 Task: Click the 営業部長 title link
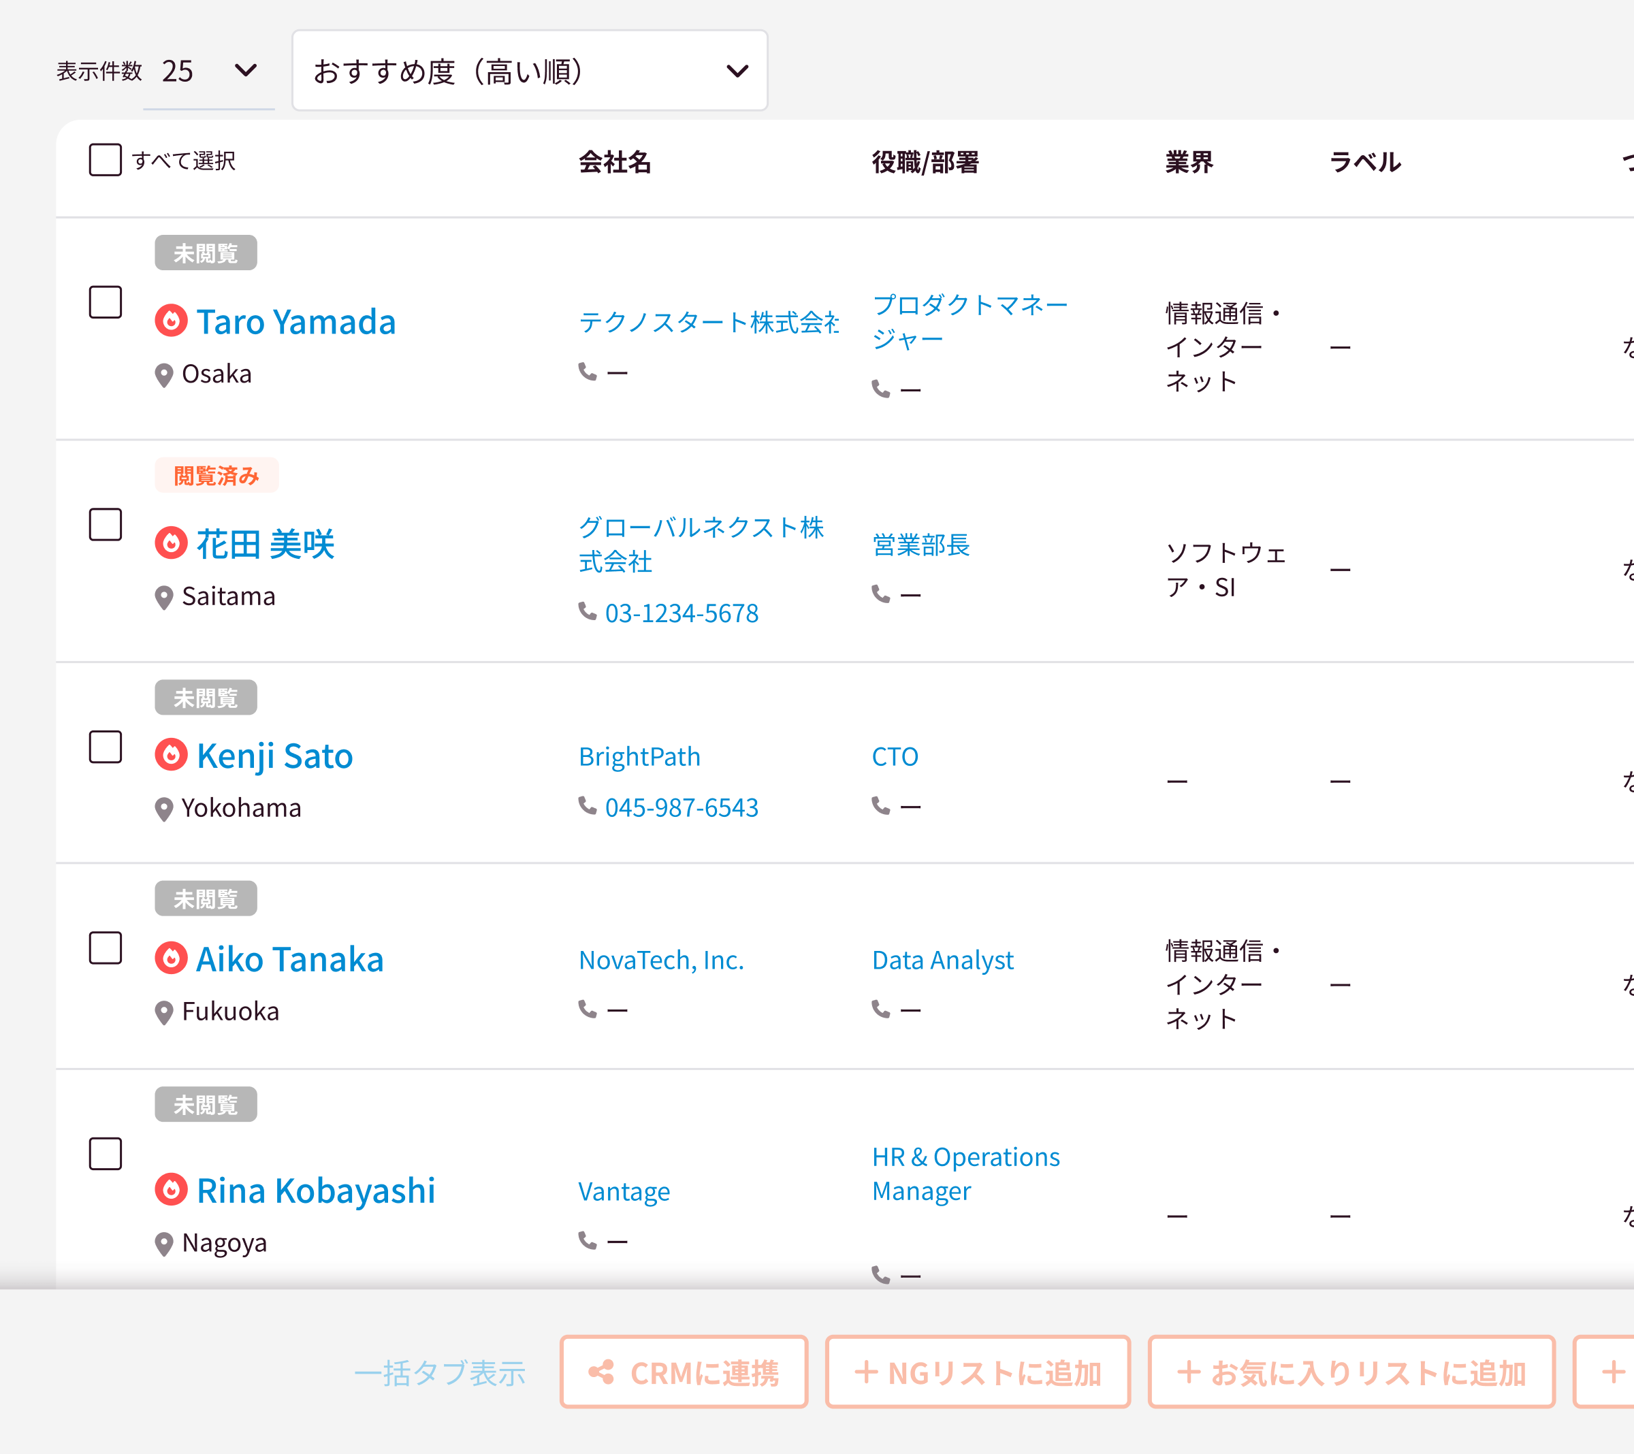pos(921,545)
